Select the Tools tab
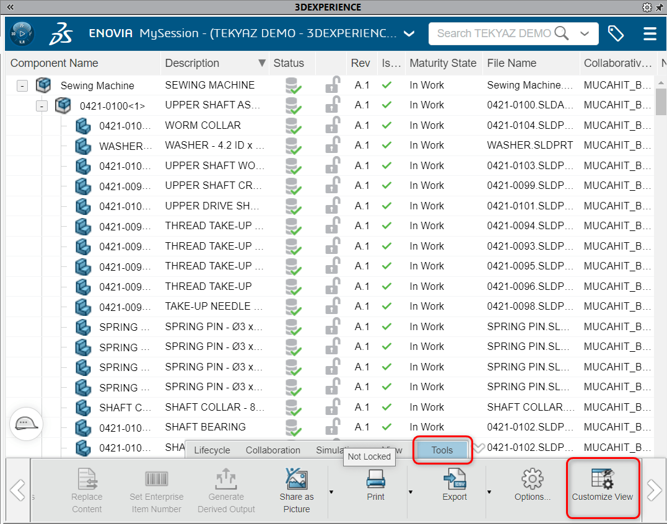Screen dimensions: 667x524 [442, 450]
